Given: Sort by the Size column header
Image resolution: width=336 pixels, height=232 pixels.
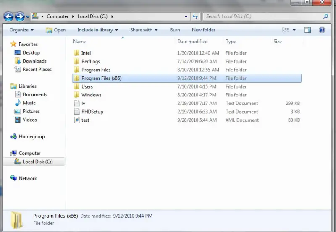Looking at the screenshot, I should point(278,42).
